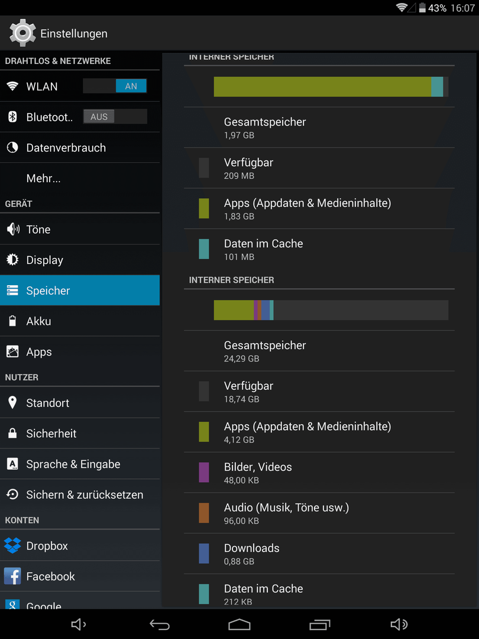Open Bilder, Videos storage entry

point(319,472)
